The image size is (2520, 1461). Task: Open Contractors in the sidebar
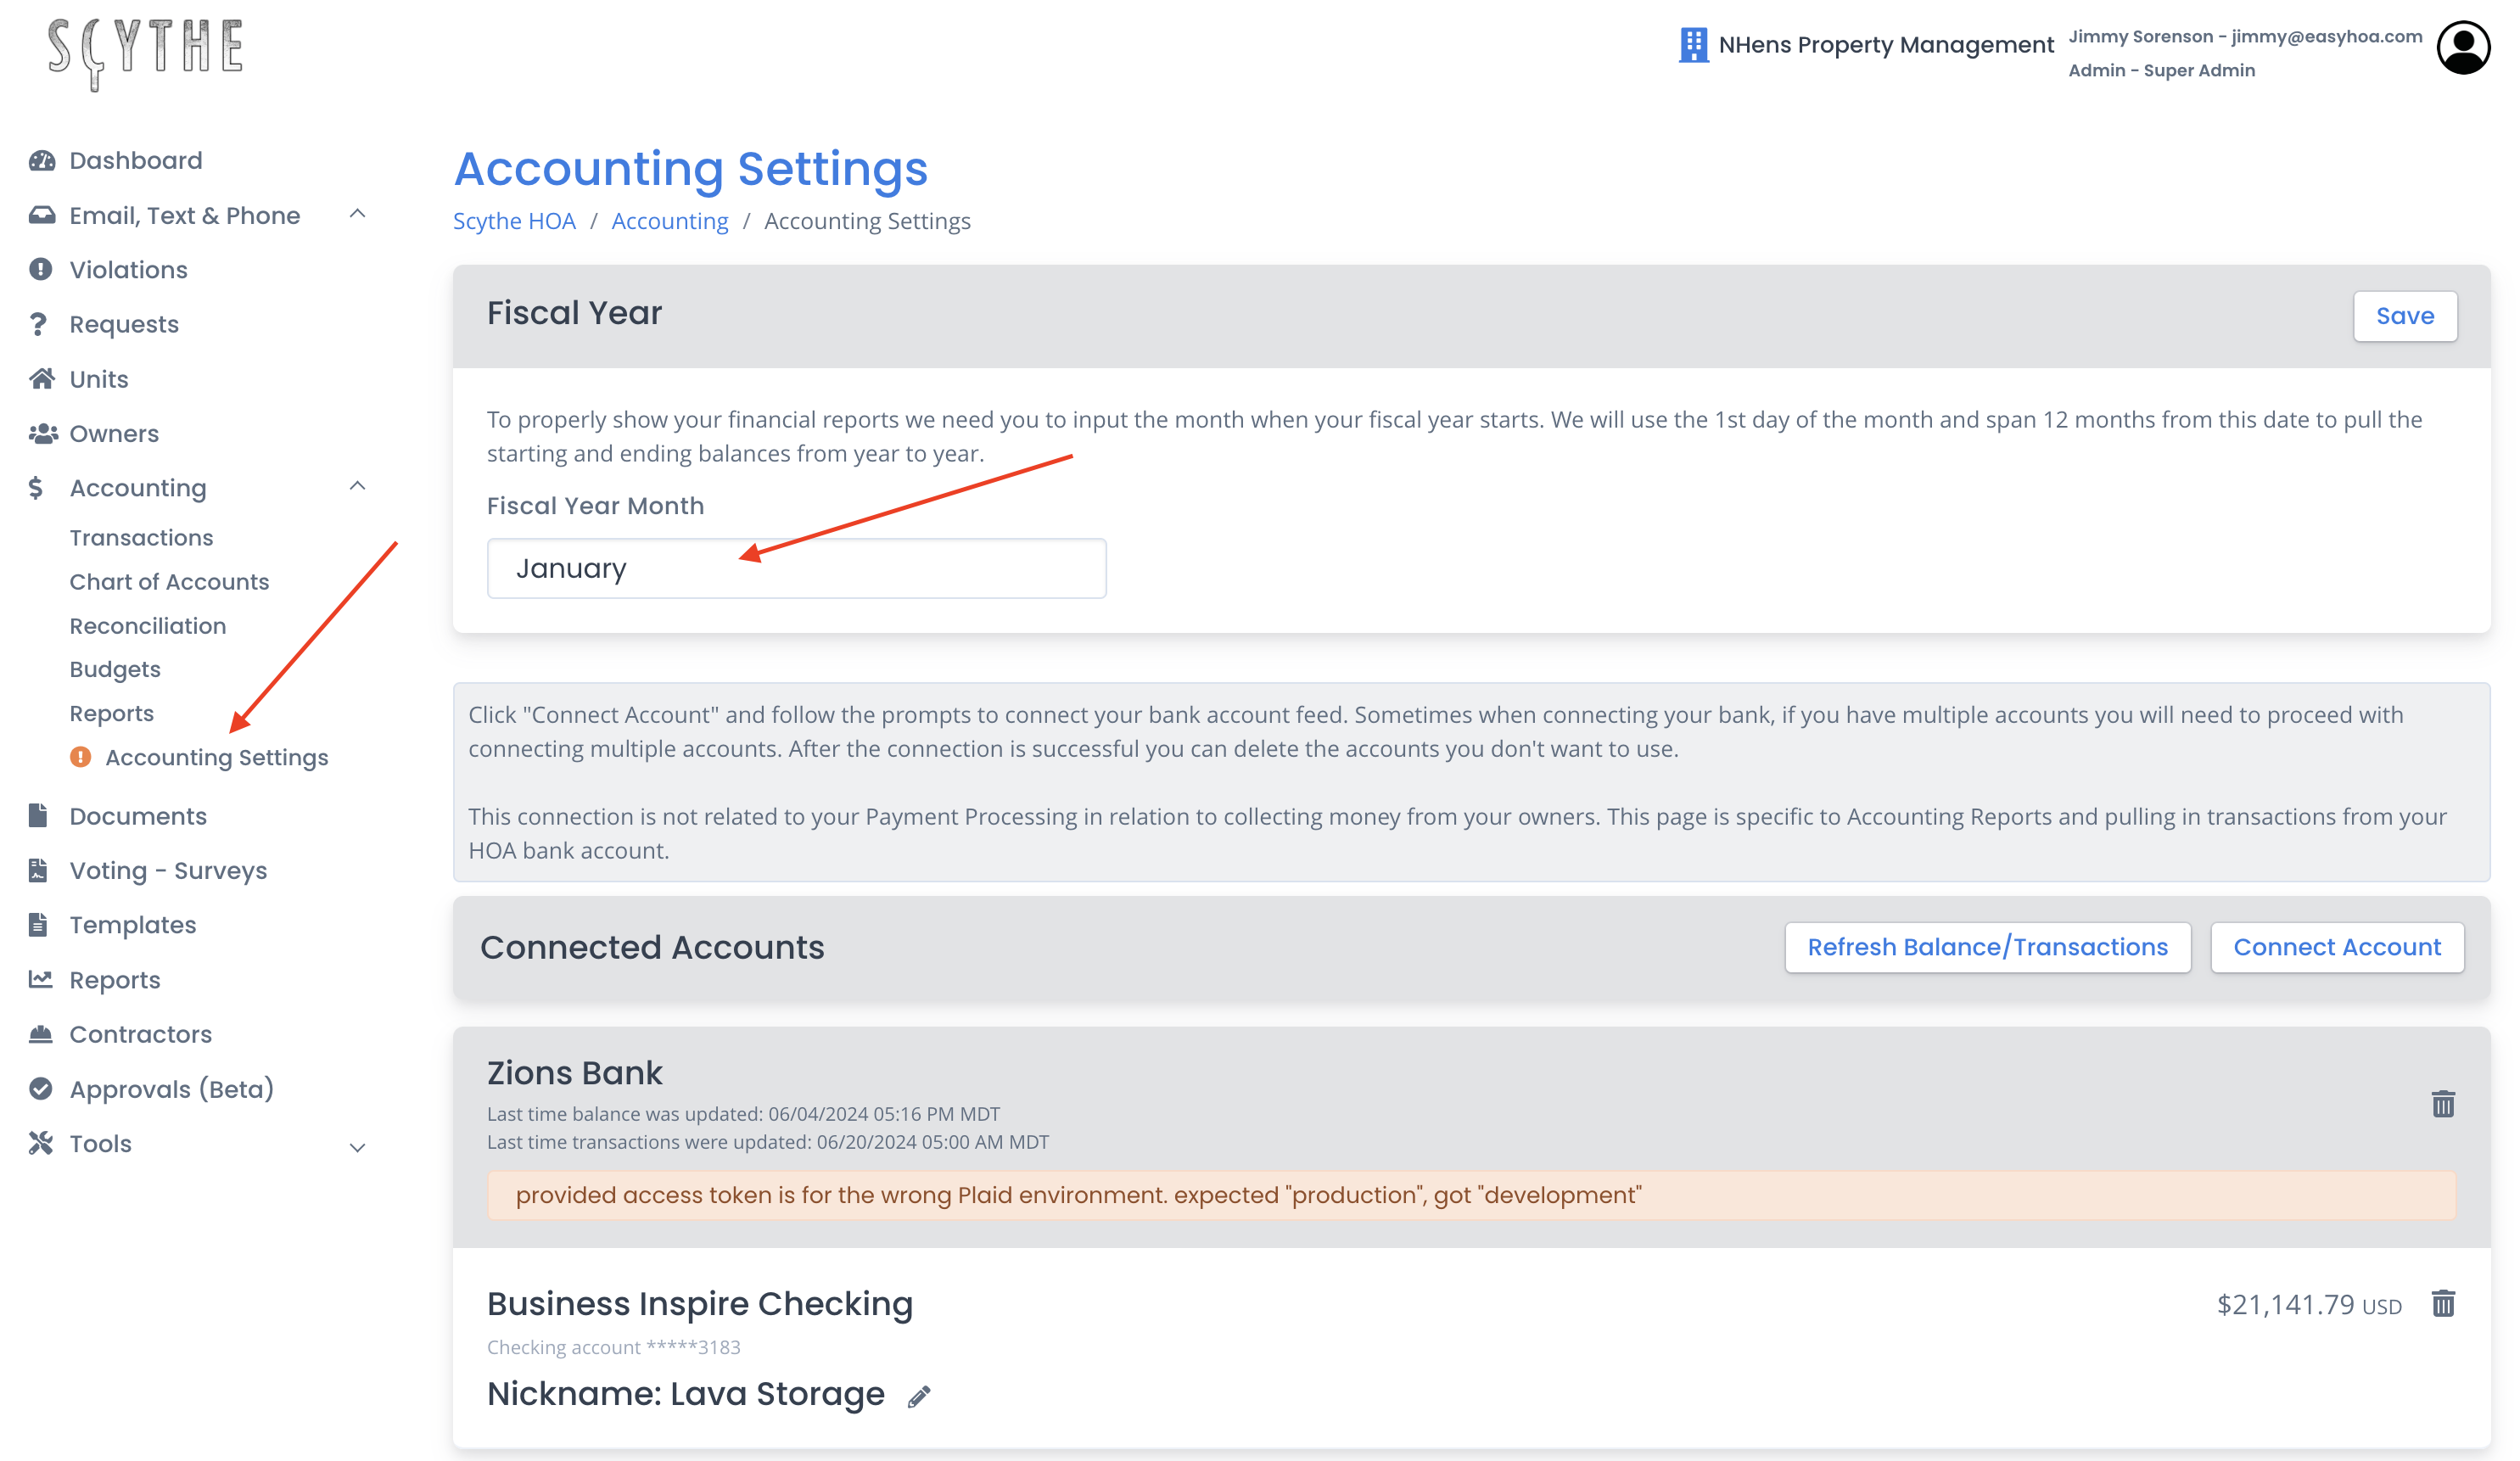[x=141, y=1034]
